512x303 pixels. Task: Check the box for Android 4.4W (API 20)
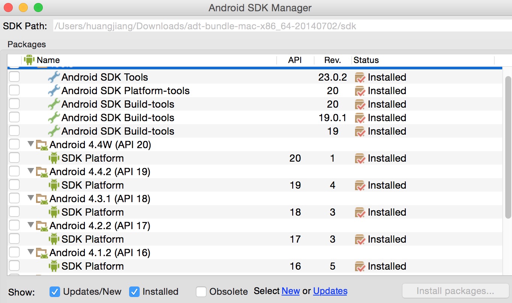tap(14, 145)
